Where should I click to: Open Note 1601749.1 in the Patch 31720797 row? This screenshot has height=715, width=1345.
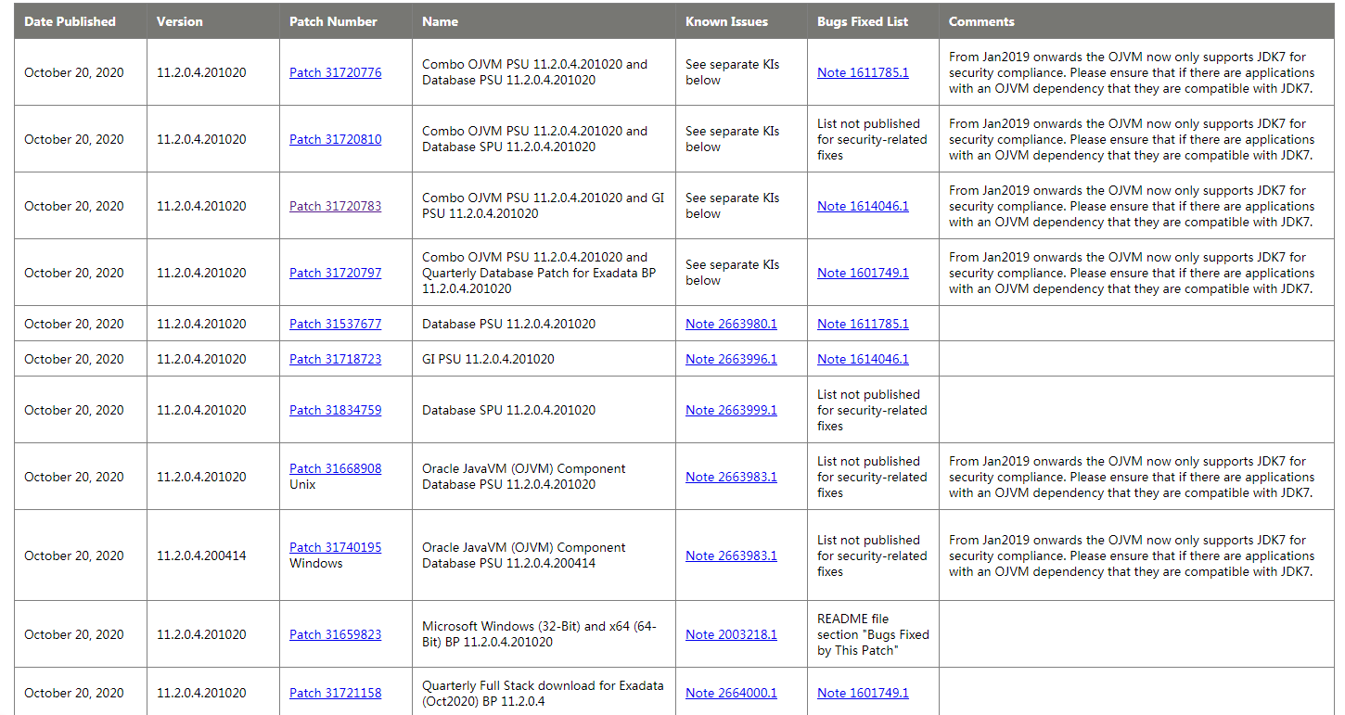863,273
